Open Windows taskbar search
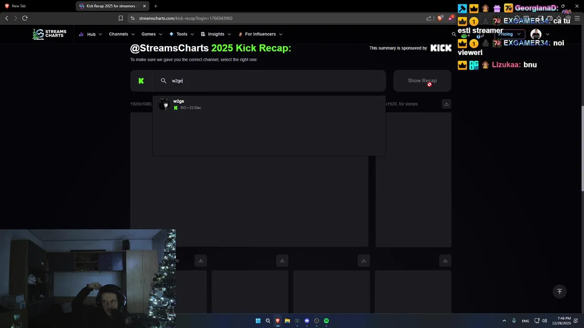584x328 pixels. pyautogui.click(x=268, y=321)
